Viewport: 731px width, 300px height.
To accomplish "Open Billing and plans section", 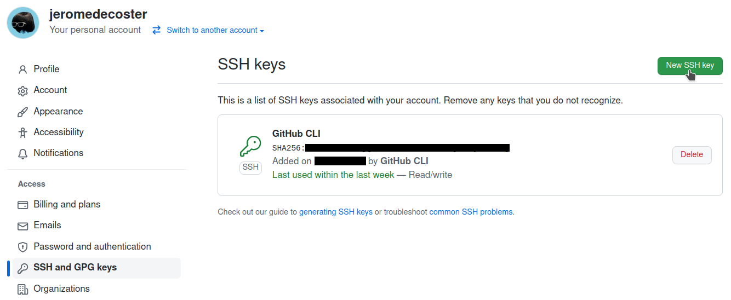I will click(67, 204).
